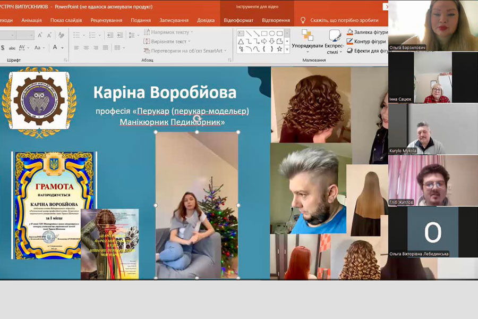Screen dimensions: 478x319
Task: Open the Рецензування ribbon tab
Action: coord(106,20)
